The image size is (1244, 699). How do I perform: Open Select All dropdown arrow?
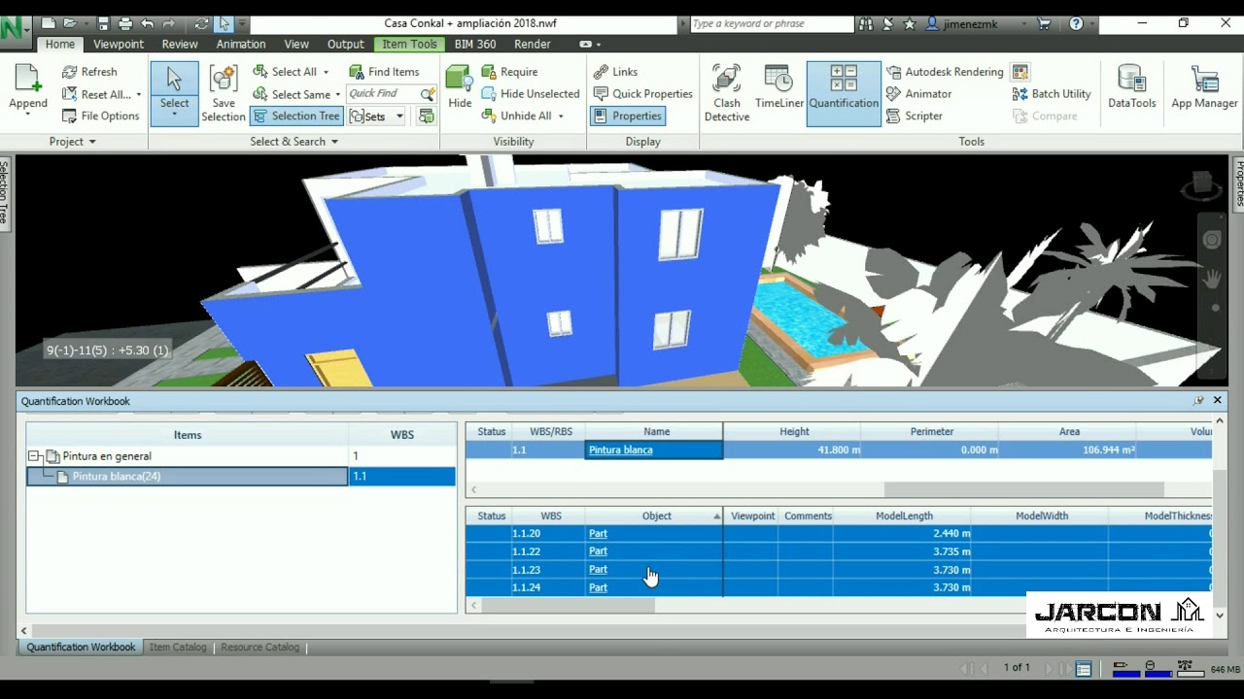coord(326,72)
